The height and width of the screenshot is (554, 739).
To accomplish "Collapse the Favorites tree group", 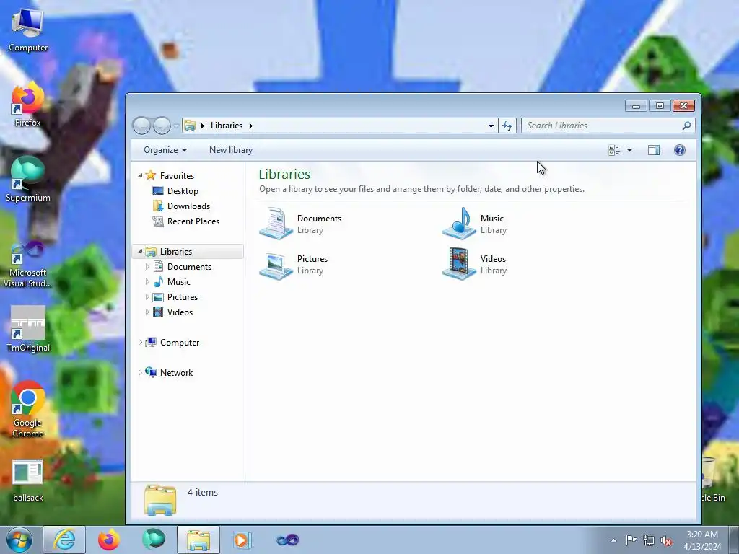I will click(x=140, y=176).
